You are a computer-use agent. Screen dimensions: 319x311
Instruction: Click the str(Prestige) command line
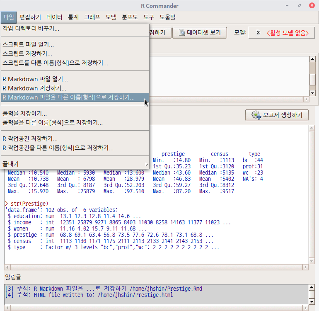tap(27, 204)
